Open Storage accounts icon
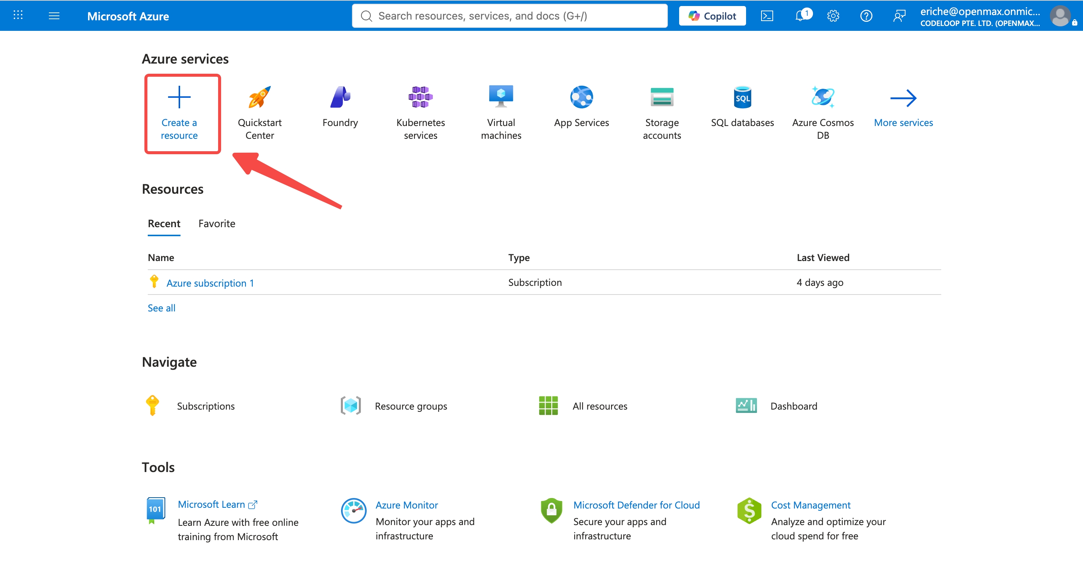The image size is (1083, 586). pos(662,97)
